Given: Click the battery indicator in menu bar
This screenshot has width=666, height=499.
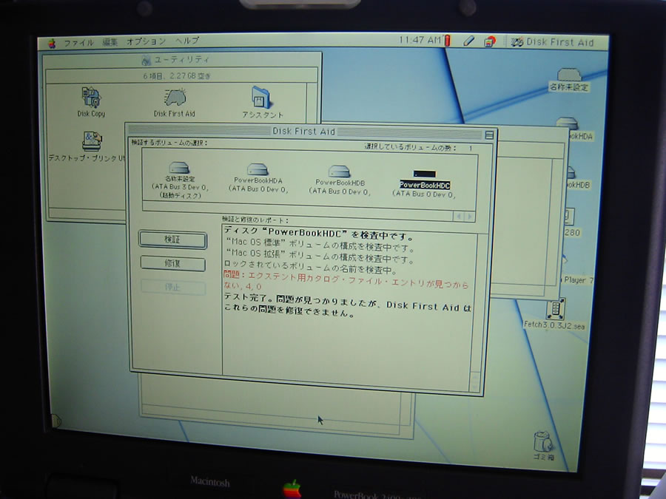Looking at the screenshot, I should [x=447, y=41].
